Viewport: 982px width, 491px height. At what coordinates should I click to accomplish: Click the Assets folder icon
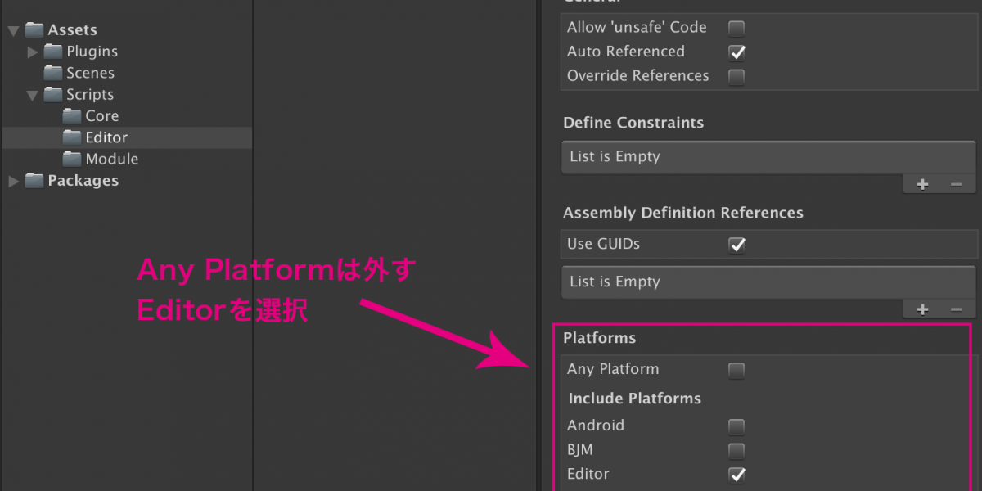[34, 30]
